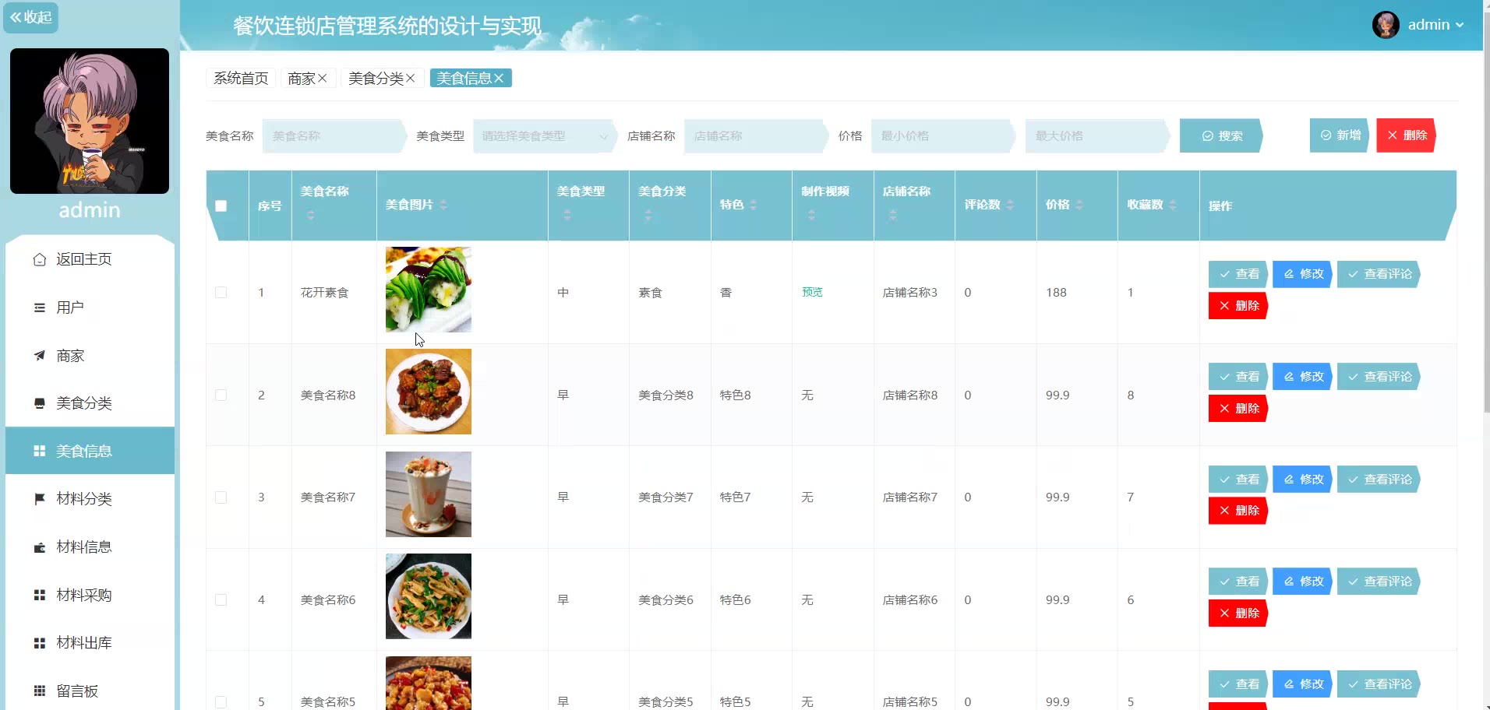Image resolution: width=1490 pixels, height=710 pixels.
Task: Close the 商家 tab
Action: (323, 78)
